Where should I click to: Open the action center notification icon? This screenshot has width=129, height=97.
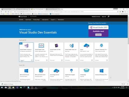pyautogui.click(x=127, y=87)
